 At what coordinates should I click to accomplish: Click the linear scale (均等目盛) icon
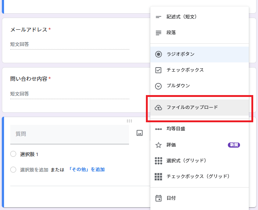tap(158, 129)
